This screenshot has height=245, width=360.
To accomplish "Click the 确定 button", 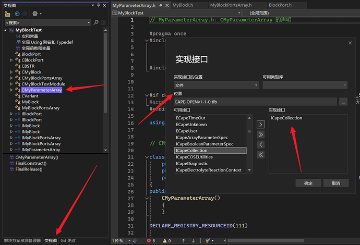I will pyautogui.click(x=308, y=183).
